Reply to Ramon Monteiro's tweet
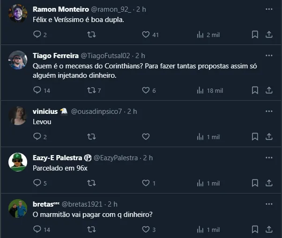 [x=37, y=35]
